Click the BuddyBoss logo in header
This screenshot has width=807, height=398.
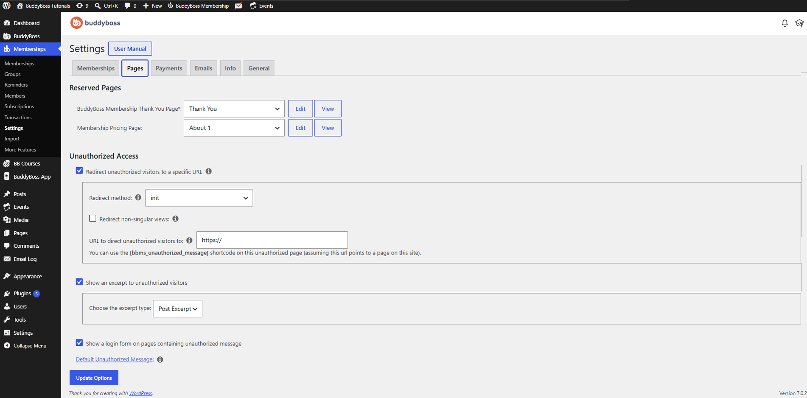click(x=95, y=23)
